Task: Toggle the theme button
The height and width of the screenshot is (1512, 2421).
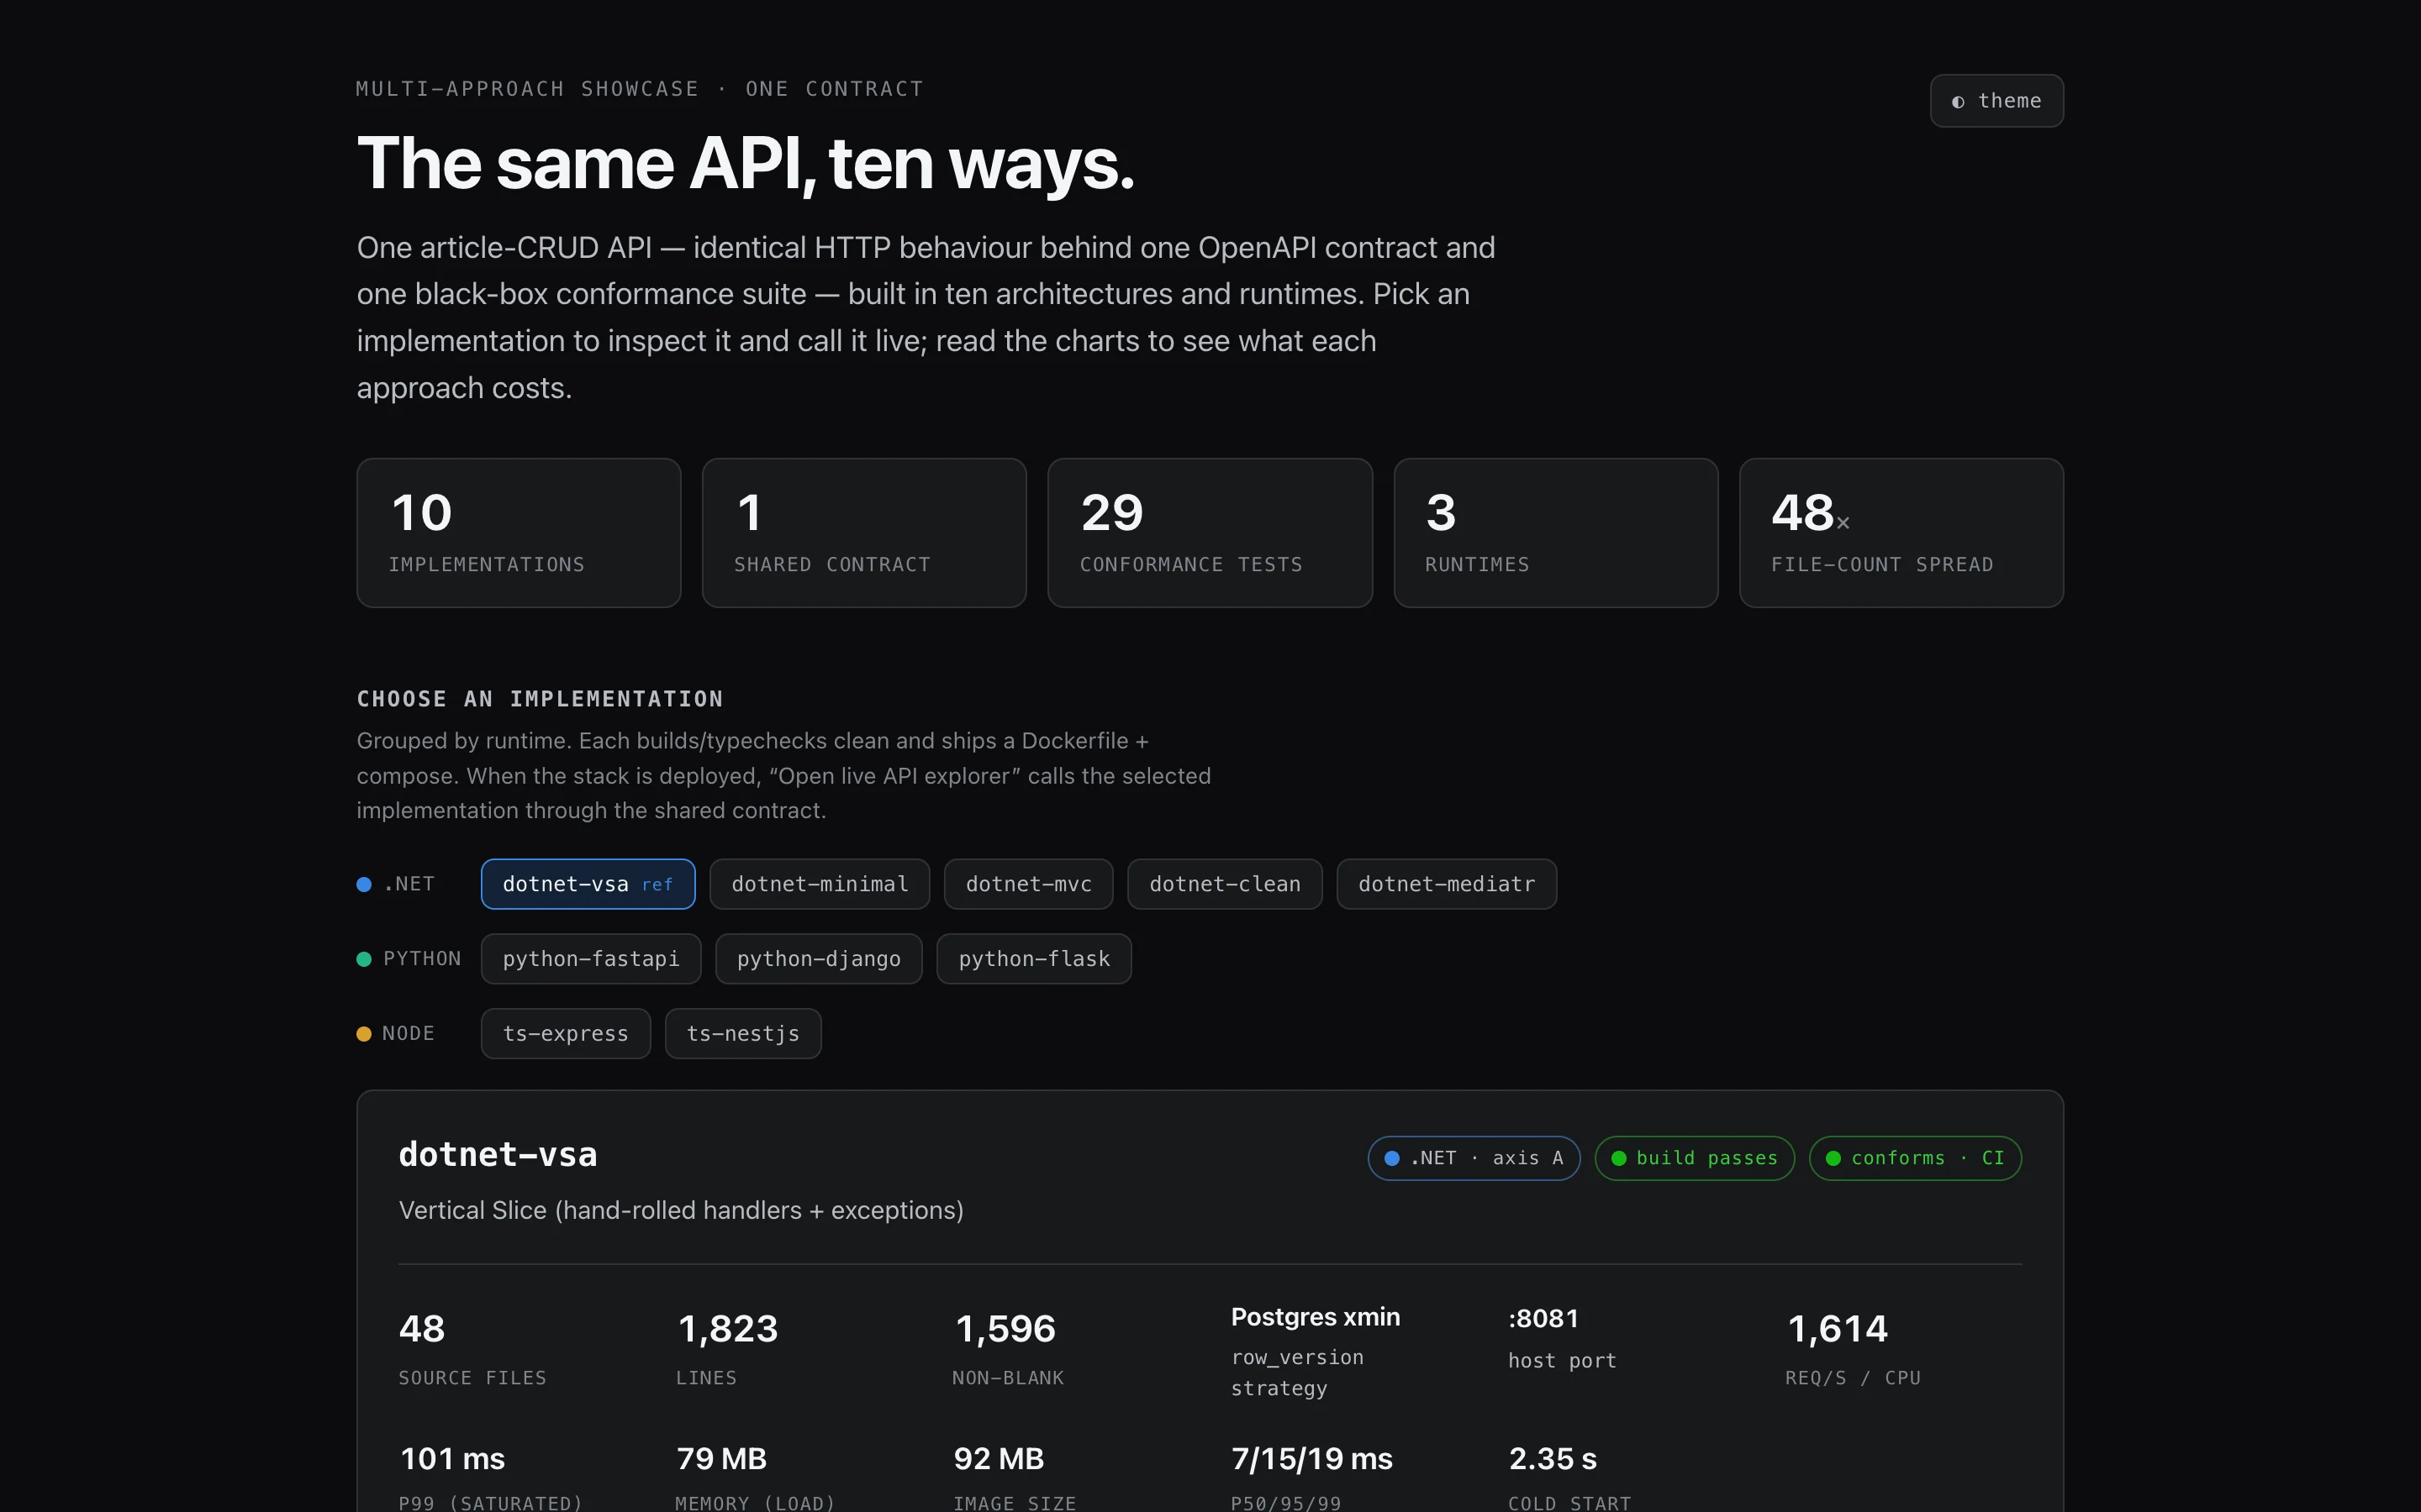Action: [1996, 101]
